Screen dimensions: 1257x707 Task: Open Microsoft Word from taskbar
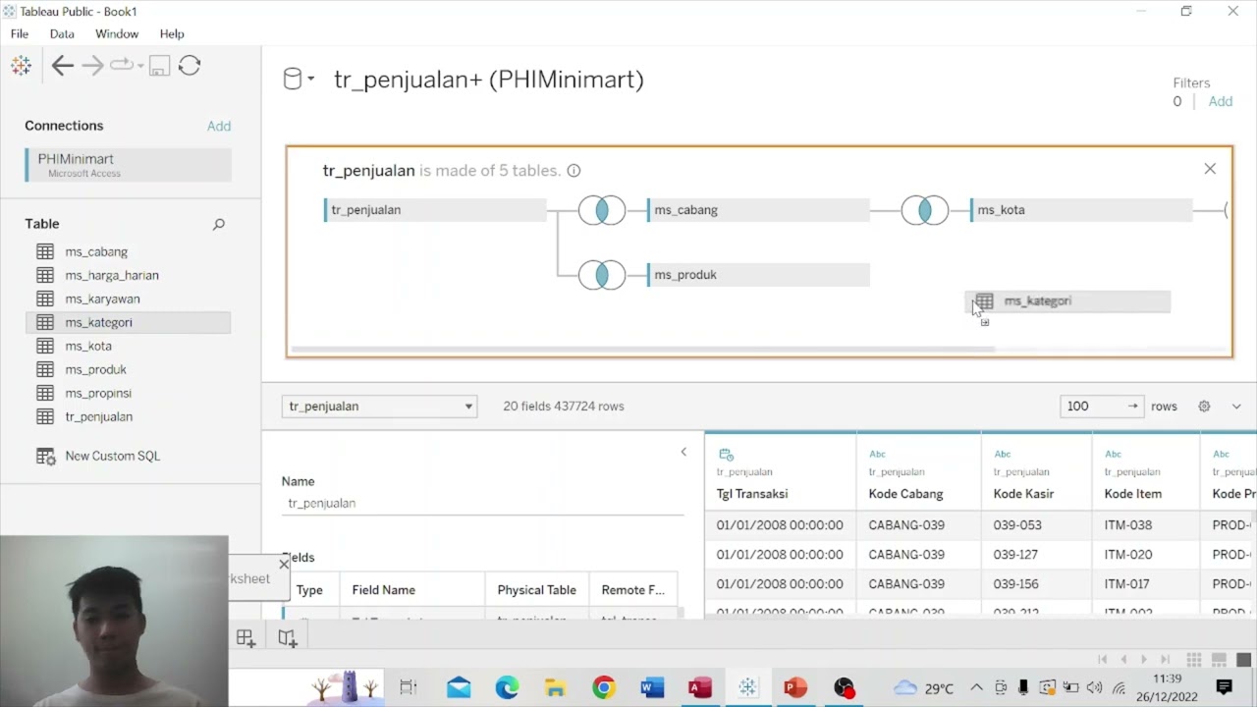click(652, 688)
